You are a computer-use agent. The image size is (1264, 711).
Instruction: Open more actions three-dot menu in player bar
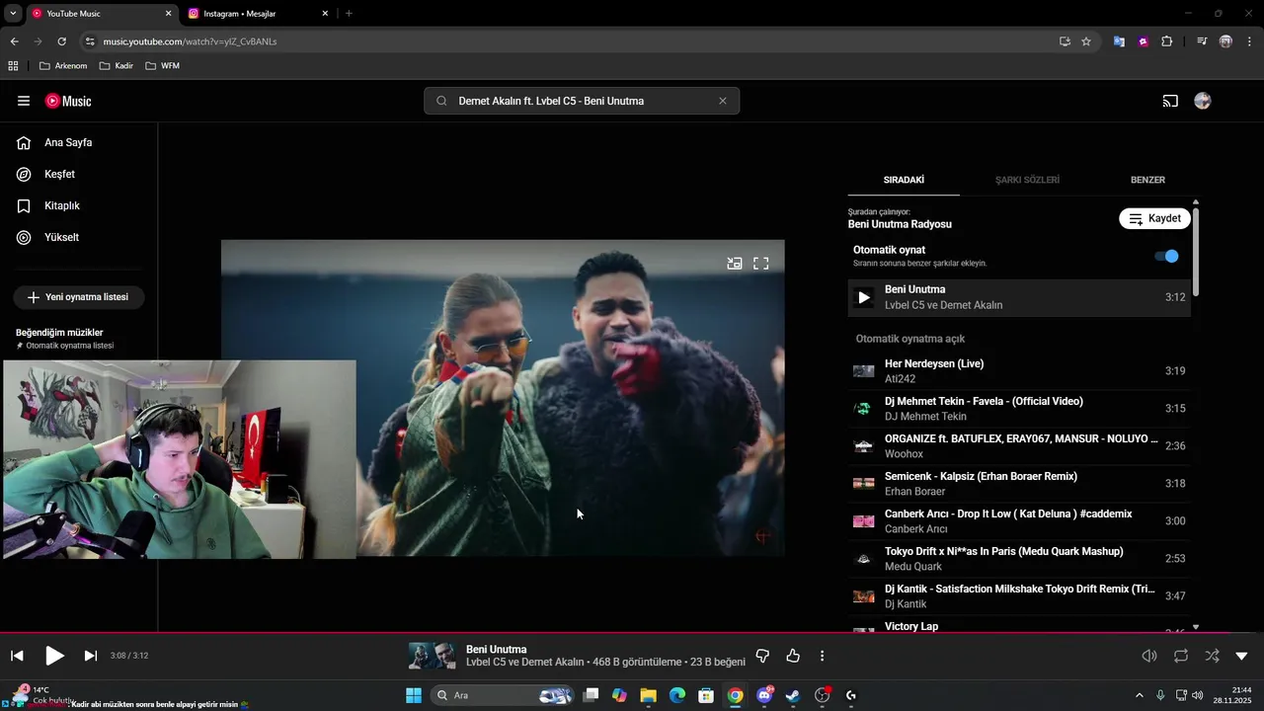click(822, 656)
